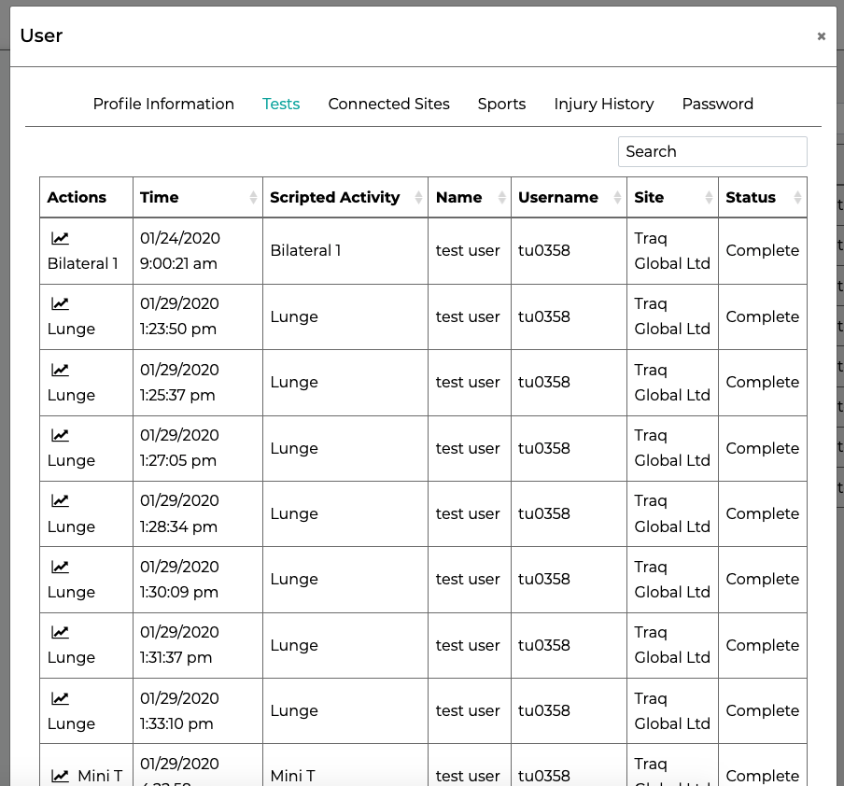
Task: Open the Connected Sites tab
Action: (388, 104)
